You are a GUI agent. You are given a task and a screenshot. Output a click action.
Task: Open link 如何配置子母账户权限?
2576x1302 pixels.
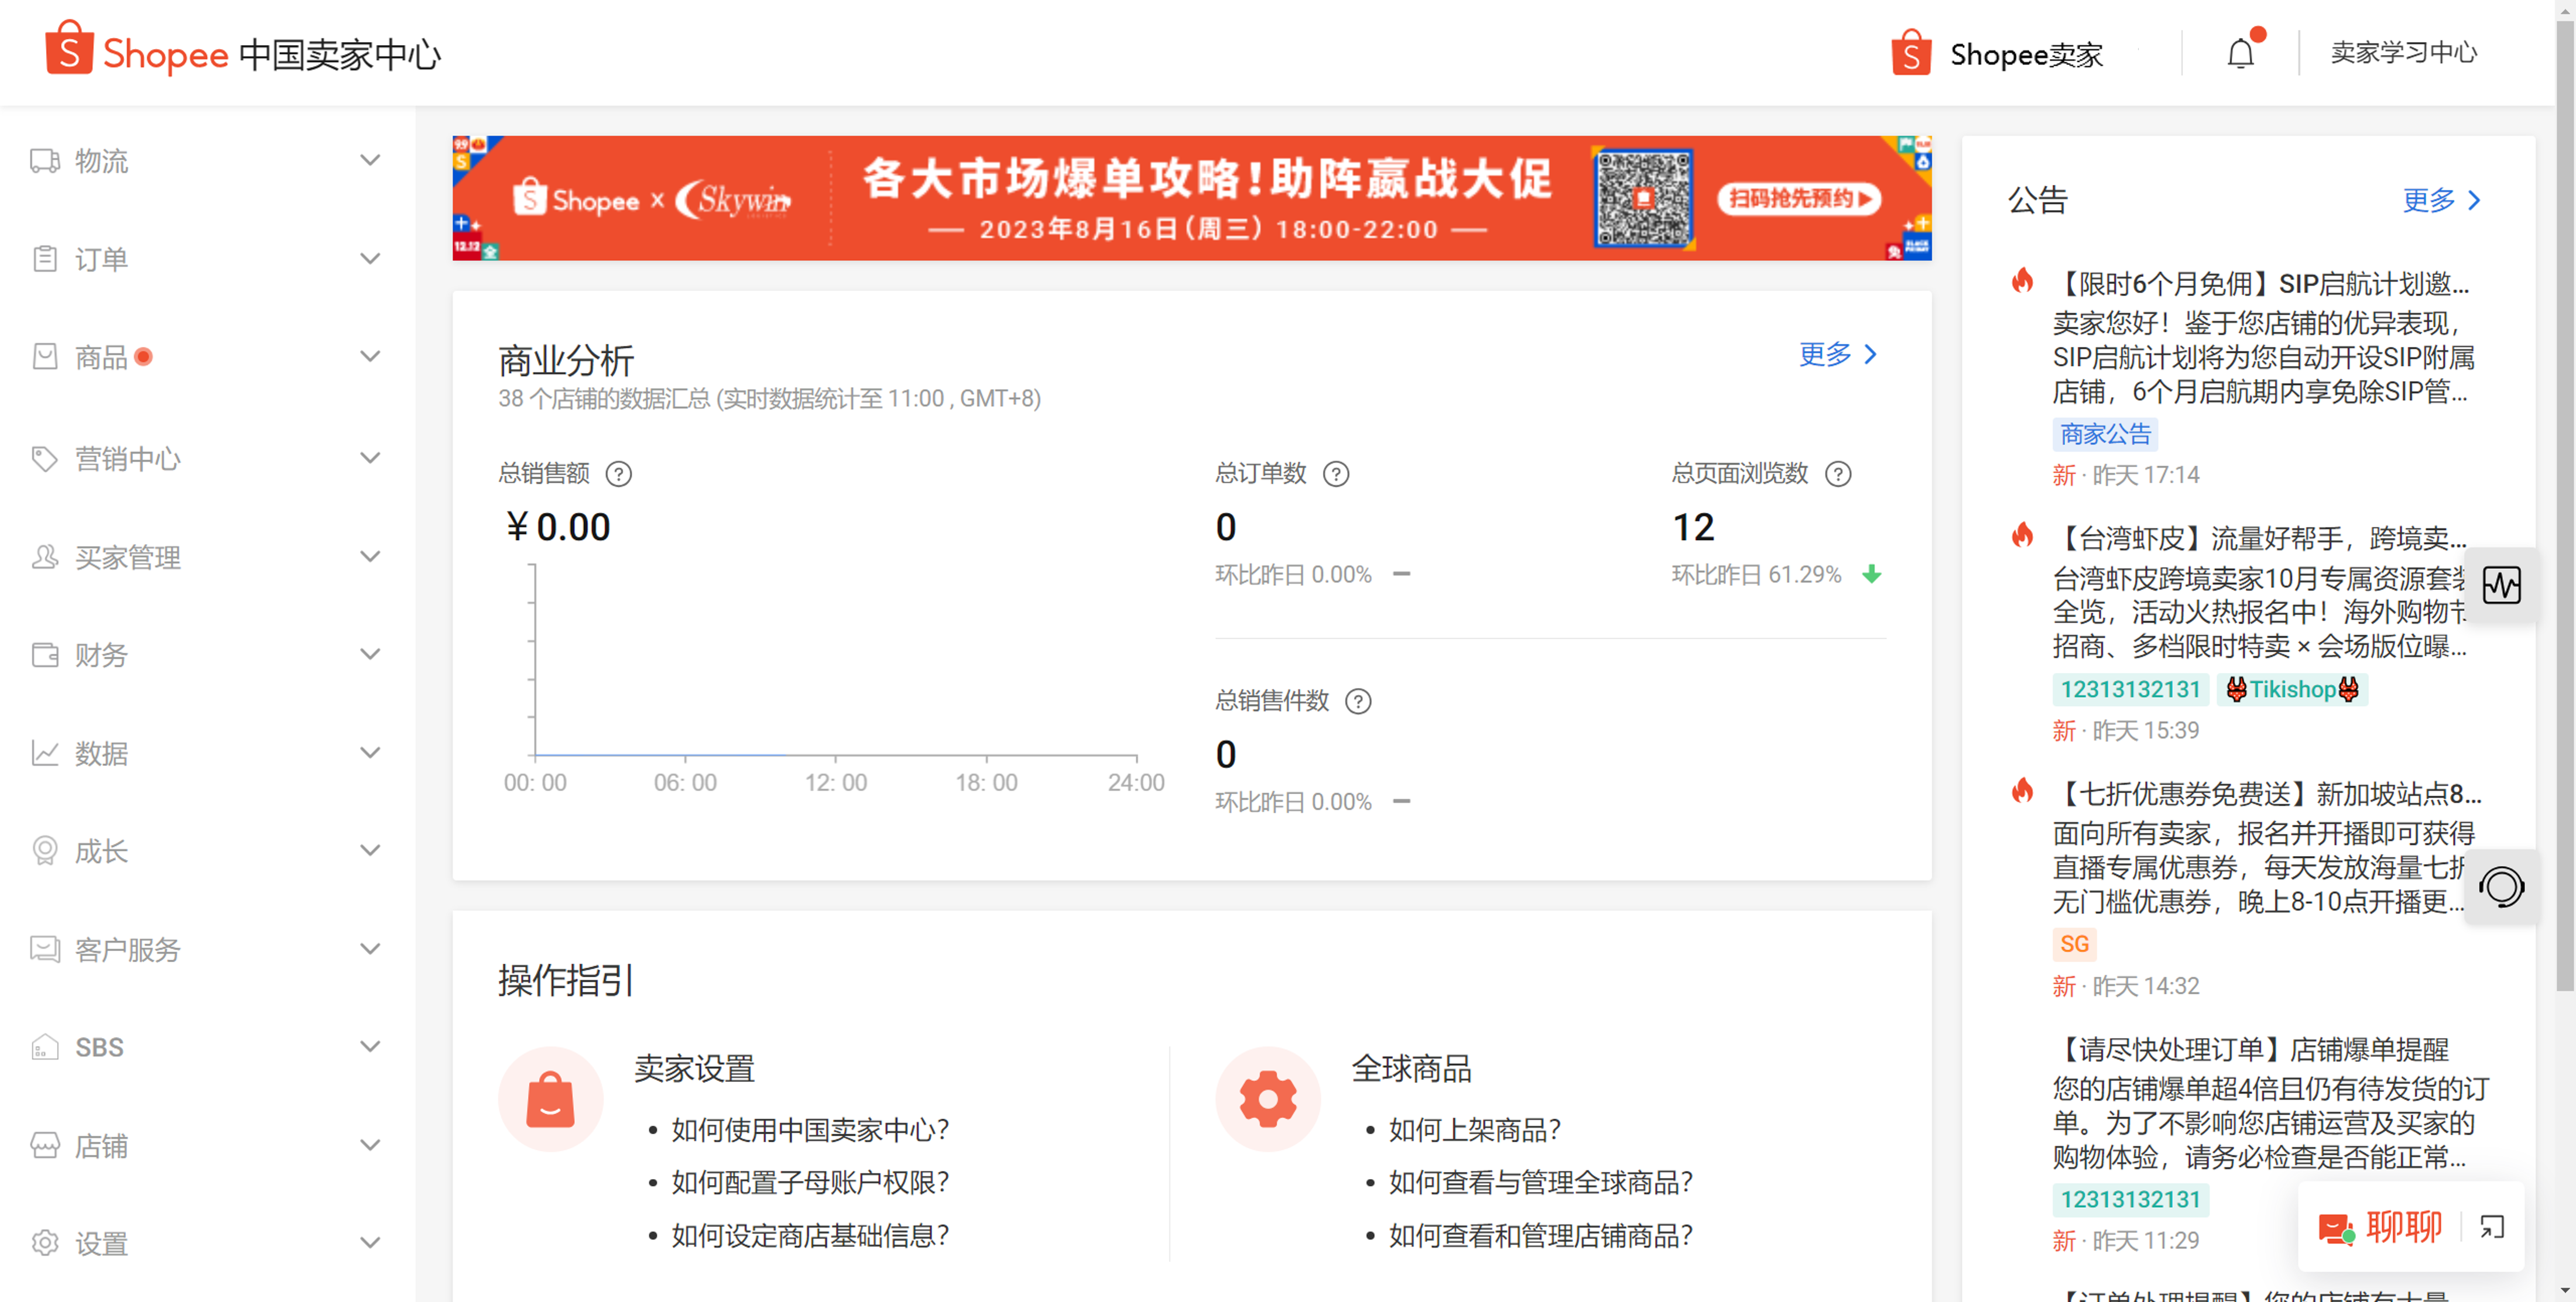(809, 1183)
